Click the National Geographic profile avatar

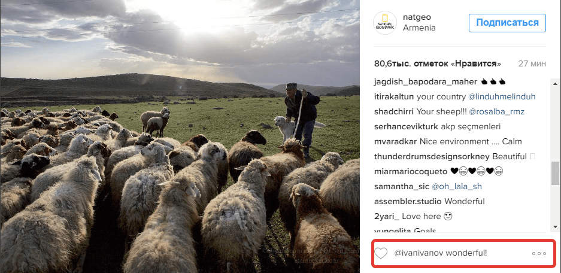coord(385,23)
